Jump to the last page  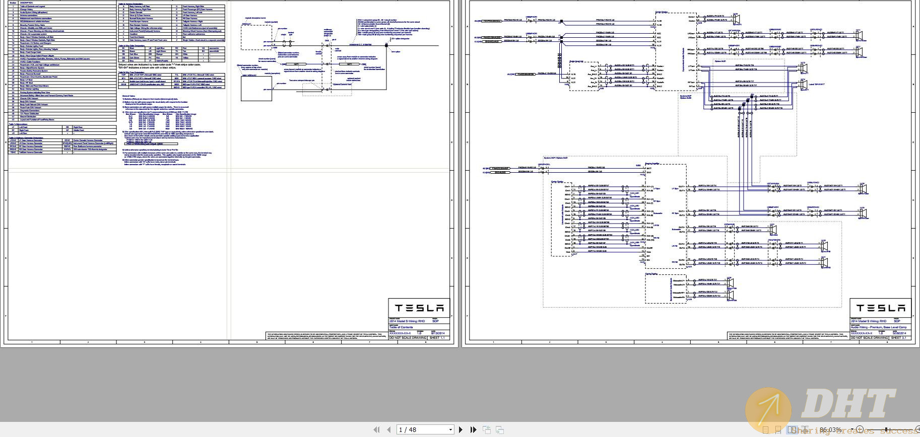tap(473, 429)
